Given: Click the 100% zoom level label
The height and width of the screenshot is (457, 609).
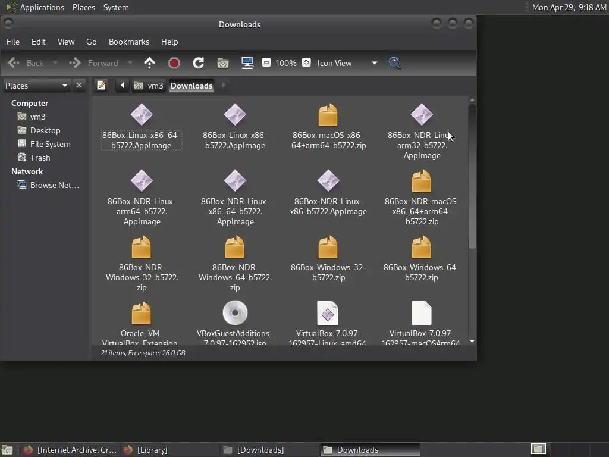Looking at the screenshot, I should tap(286, 63).
